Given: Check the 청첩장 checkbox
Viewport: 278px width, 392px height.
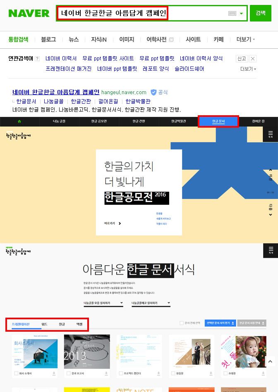Looking at the screenshot, I should pyautogui.click(x=173, y=373).
